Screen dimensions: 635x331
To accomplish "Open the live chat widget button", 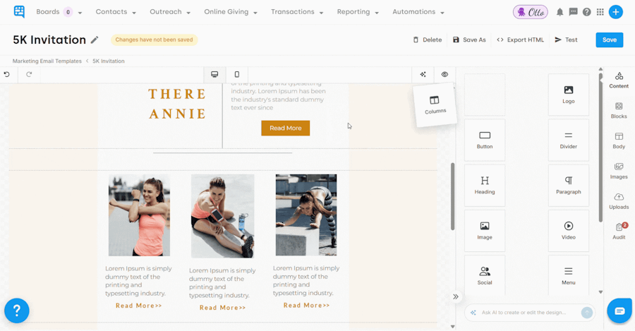I will click(619, 311).
